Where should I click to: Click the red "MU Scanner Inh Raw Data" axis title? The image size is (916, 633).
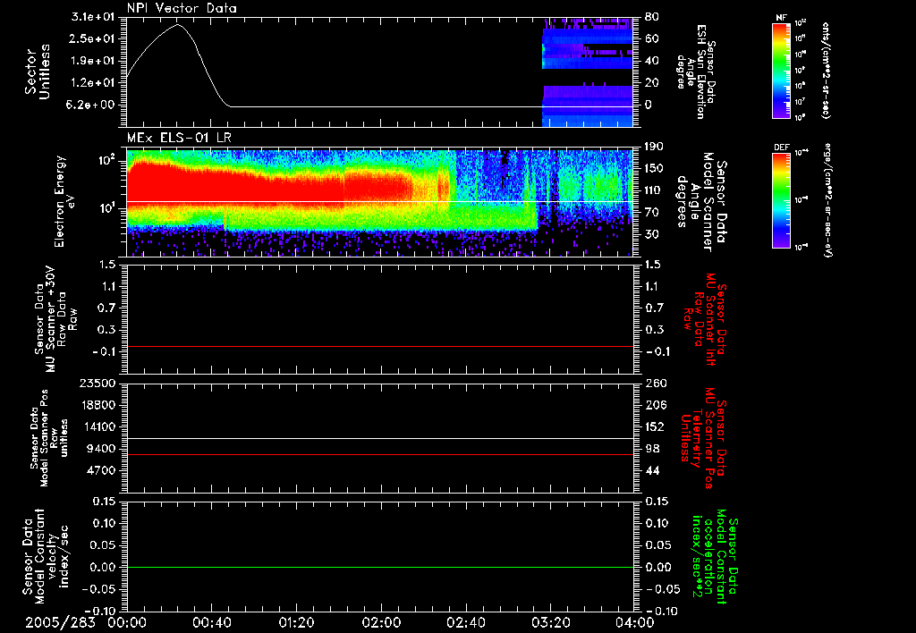pos(705,319)
